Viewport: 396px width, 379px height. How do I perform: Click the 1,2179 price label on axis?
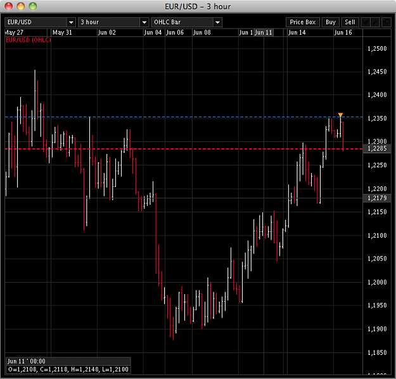click(x=377, y=198)
